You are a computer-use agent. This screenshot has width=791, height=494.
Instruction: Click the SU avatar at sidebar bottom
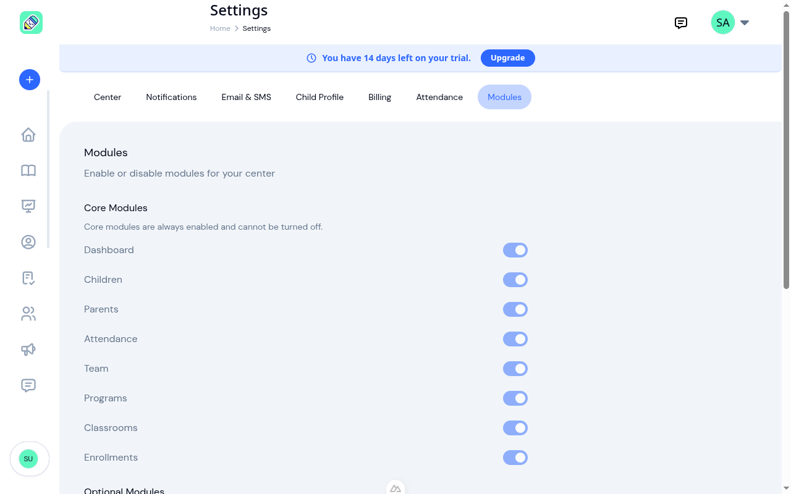(28, 459)
